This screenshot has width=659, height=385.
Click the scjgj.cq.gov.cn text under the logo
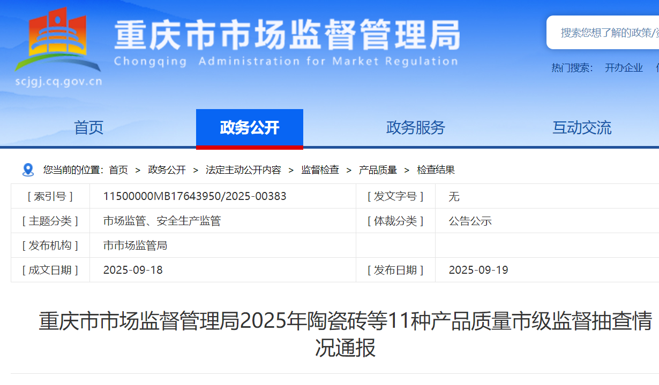58,82
